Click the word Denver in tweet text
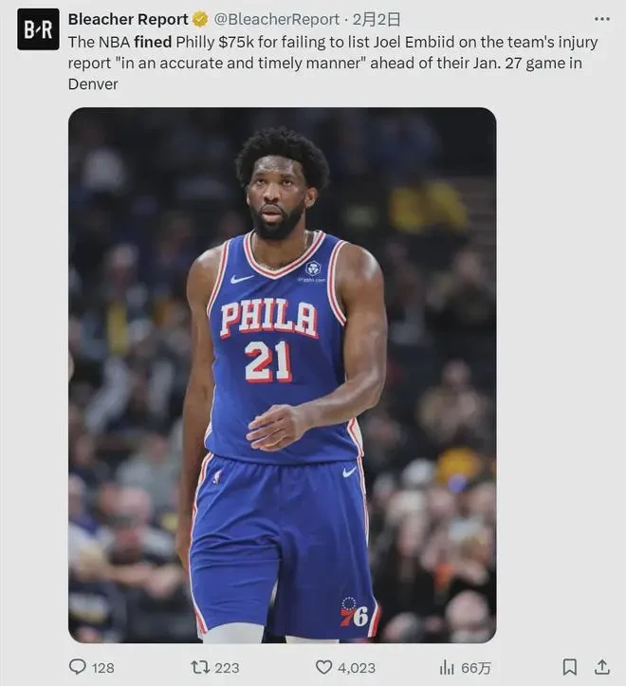The height and width of the screenshot is (686, 626). pyautogui.click(x=93, y=84)
